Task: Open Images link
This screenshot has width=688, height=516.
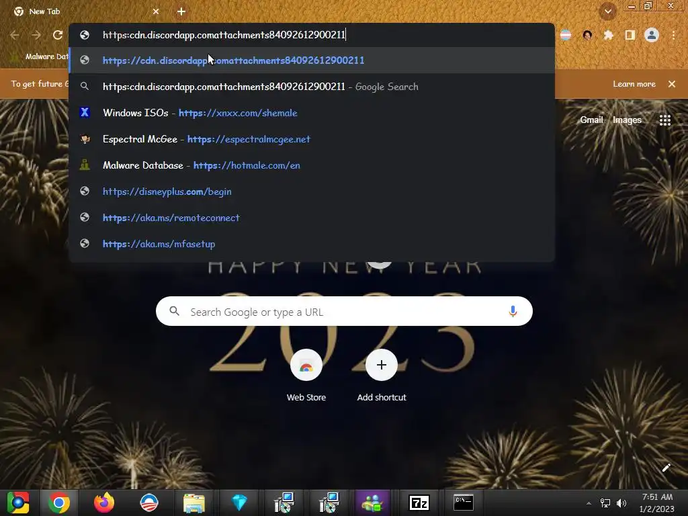Action: pyautogui.click(x=627, y=120)
